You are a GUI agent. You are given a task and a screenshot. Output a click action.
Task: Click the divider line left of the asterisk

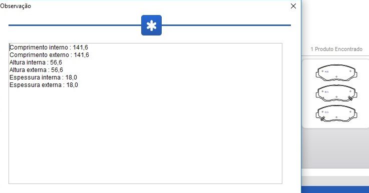(75, 25)
